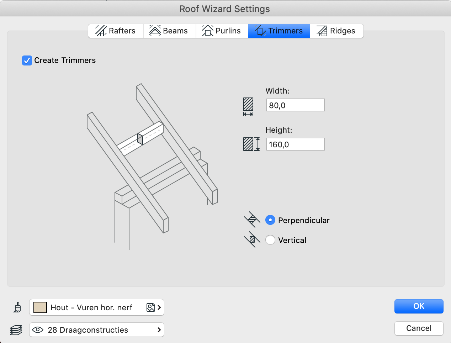Viewport: 451px width, 343px height.
Task: Open the Ridges tab
Action: tap(337, 31)
